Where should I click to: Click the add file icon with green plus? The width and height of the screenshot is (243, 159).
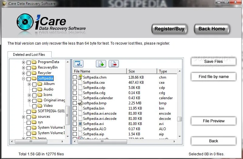pyautogui.click(x=101, y=64)
